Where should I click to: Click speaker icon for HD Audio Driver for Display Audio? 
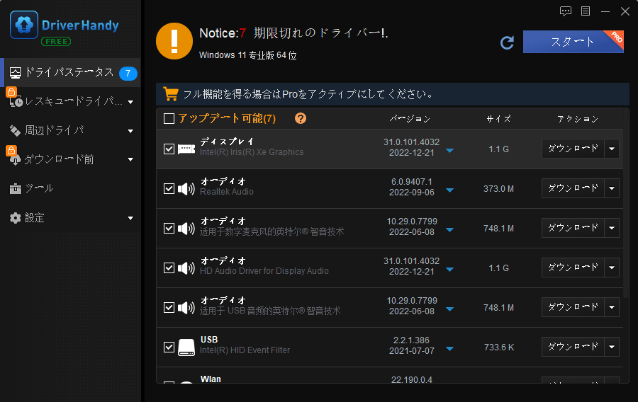coord(186,268)
